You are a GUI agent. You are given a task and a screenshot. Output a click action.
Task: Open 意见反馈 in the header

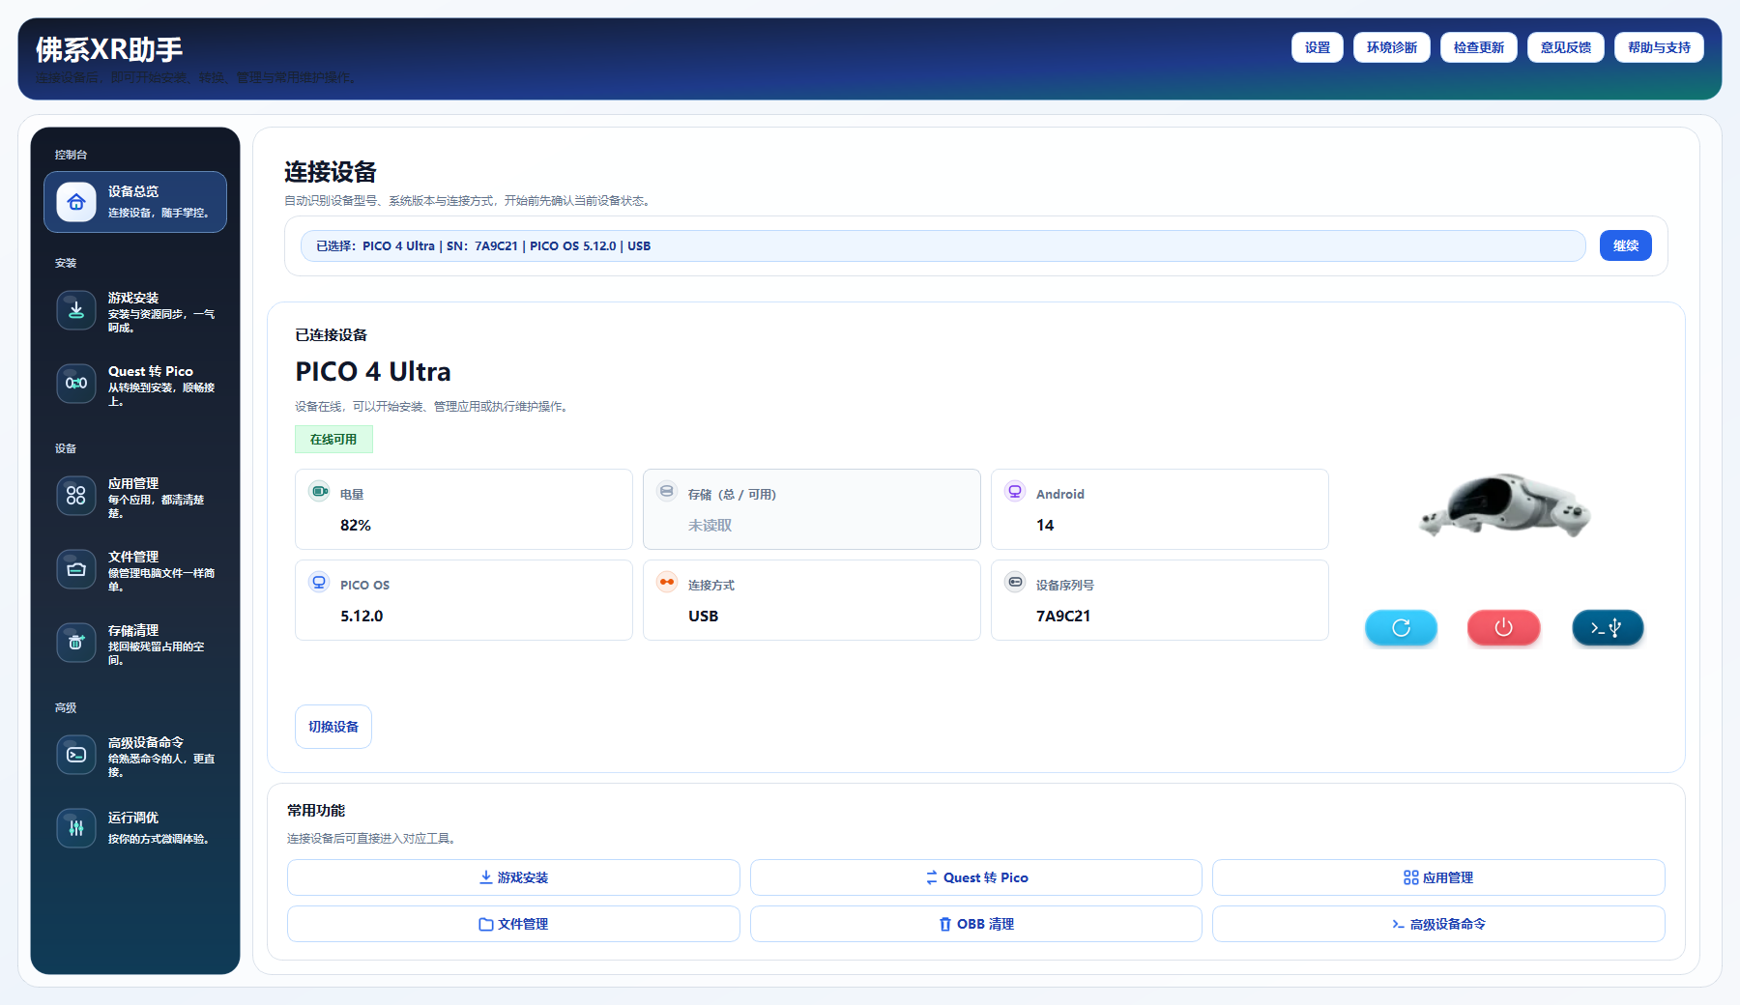1566,47
